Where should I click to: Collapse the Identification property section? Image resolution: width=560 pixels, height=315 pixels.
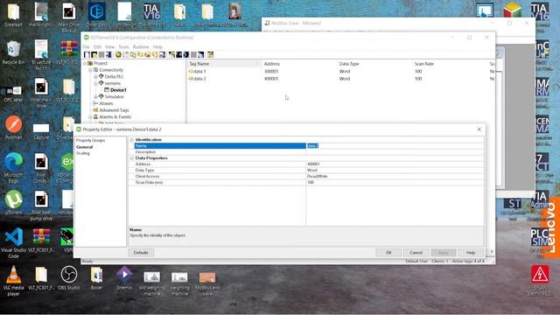pos(132,140)
